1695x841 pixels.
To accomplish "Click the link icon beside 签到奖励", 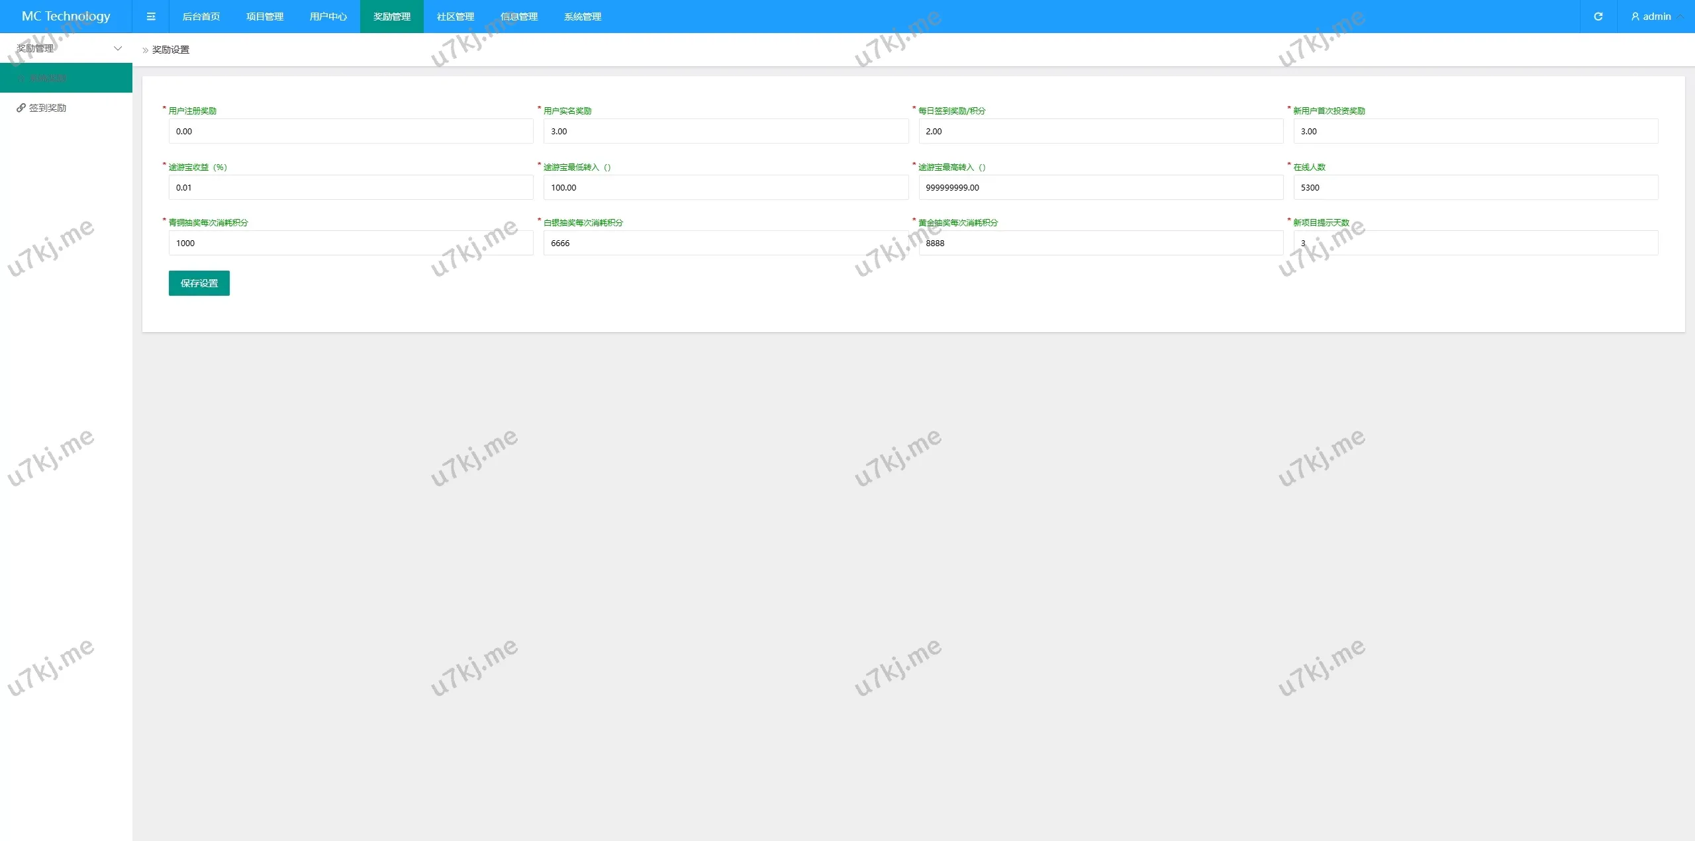I will [21, 108].
